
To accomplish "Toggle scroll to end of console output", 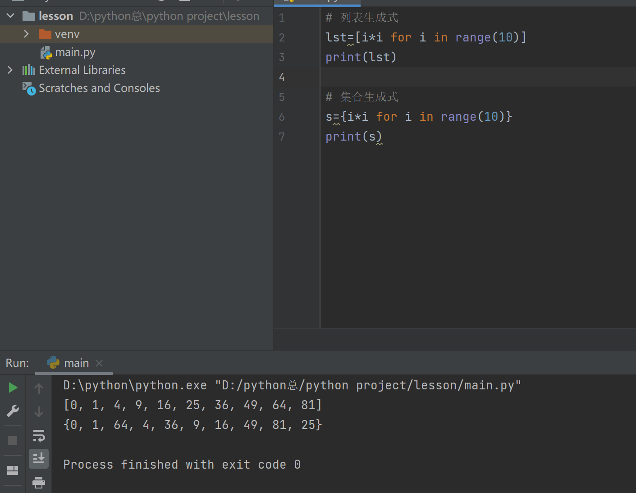I will point(39,459).
